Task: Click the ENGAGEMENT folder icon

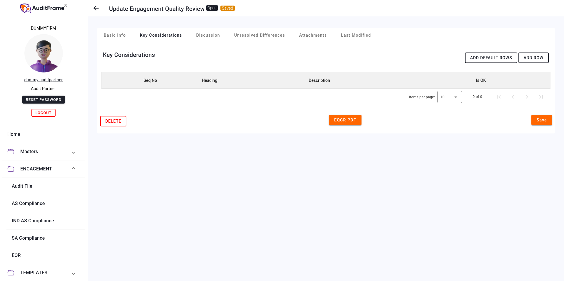Action: (11, 169)
